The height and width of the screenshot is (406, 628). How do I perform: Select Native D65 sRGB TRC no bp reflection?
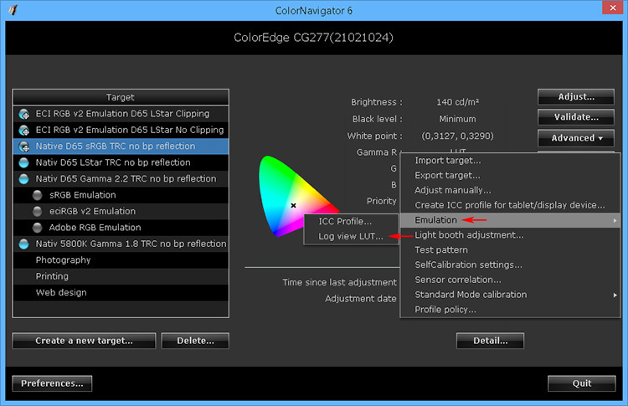(121, 146)
